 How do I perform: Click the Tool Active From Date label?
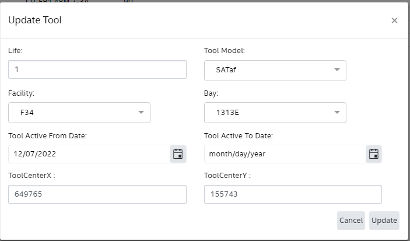48,136
